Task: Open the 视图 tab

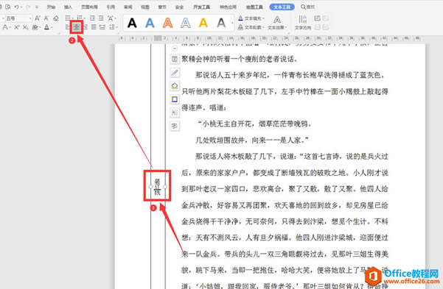Action: pos(145,7)
